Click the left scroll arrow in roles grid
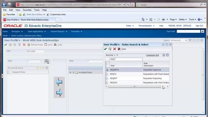208x117 pixels. pyautogui.click(x=106, y=87)
